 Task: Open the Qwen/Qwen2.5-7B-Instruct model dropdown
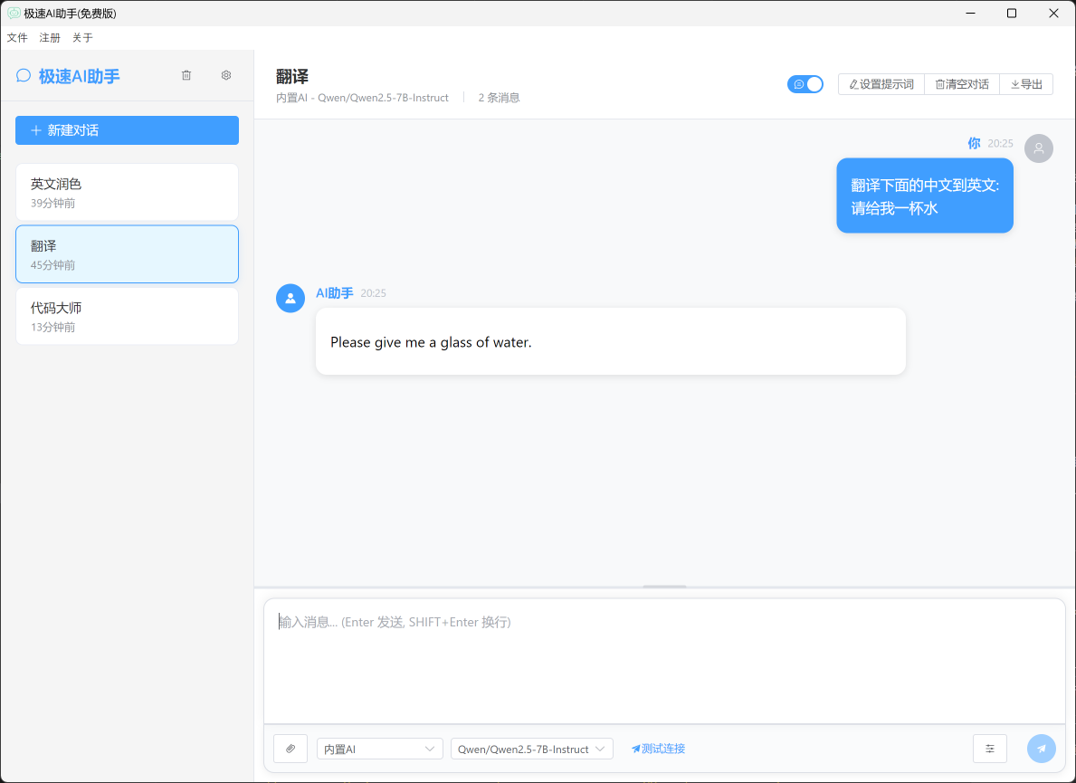click(x=531, y=749)
